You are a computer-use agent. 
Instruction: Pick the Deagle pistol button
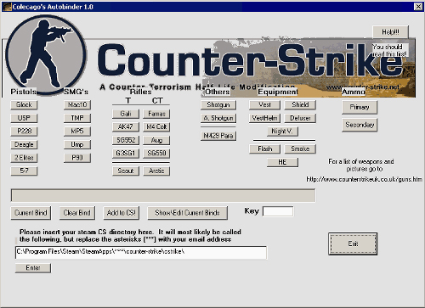pyautogui.click(x=24, y=144)
